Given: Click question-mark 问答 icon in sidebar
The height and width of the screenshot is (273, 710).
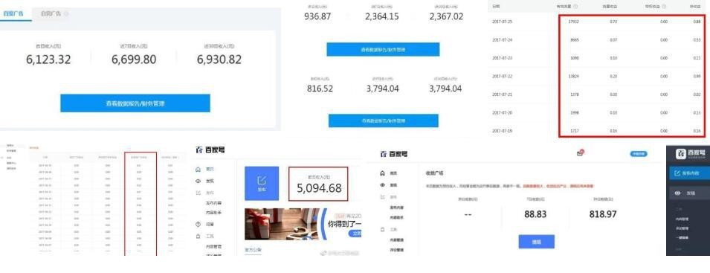Looking at the screenshot, I should [198, 224].
